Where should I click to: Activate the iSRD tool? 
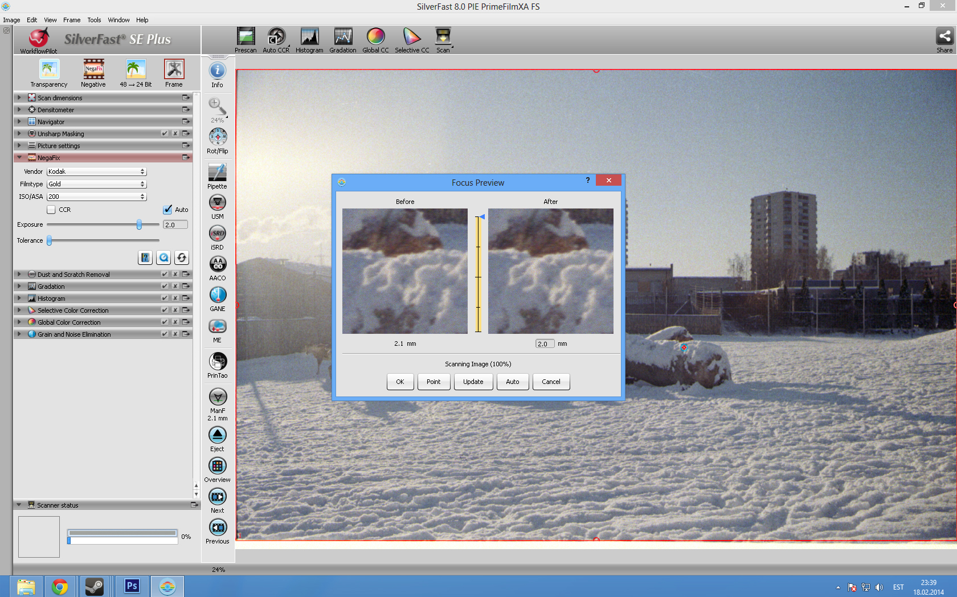218,234
